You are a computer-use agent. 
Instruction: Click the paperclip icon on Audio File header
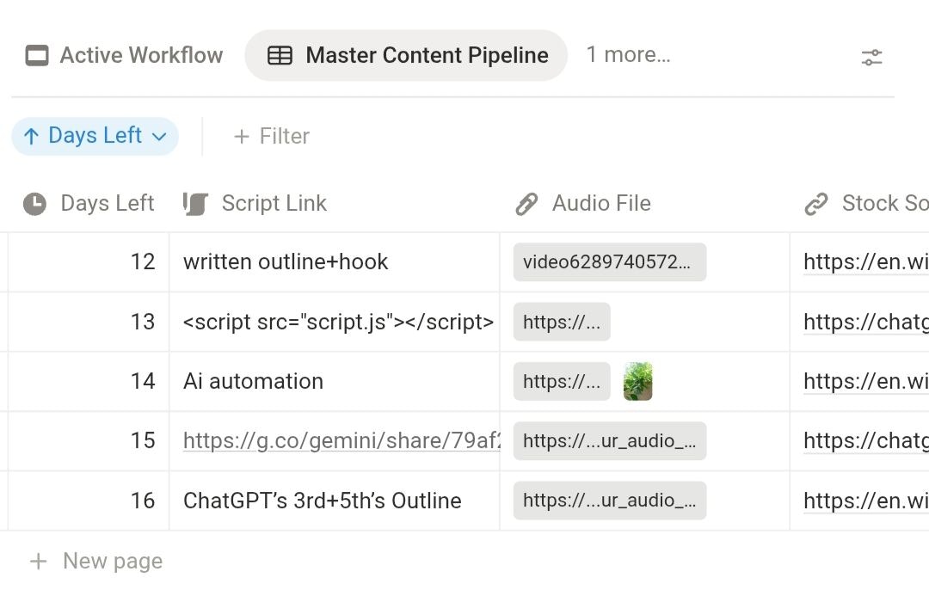[526, 203]
